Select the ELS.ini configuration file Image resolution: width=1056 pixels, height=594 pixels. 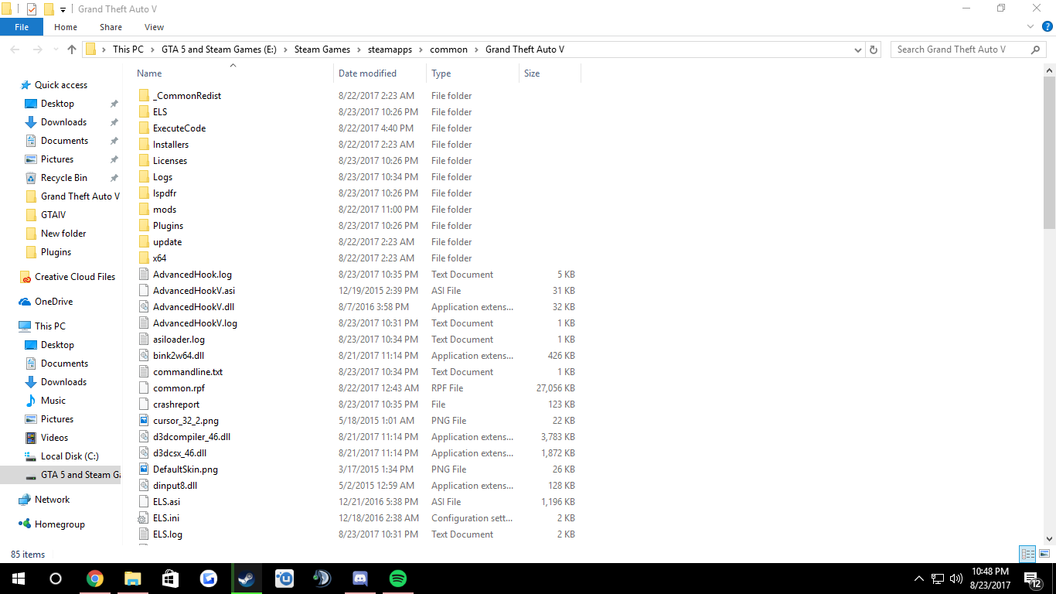click(x=166, y=518)
